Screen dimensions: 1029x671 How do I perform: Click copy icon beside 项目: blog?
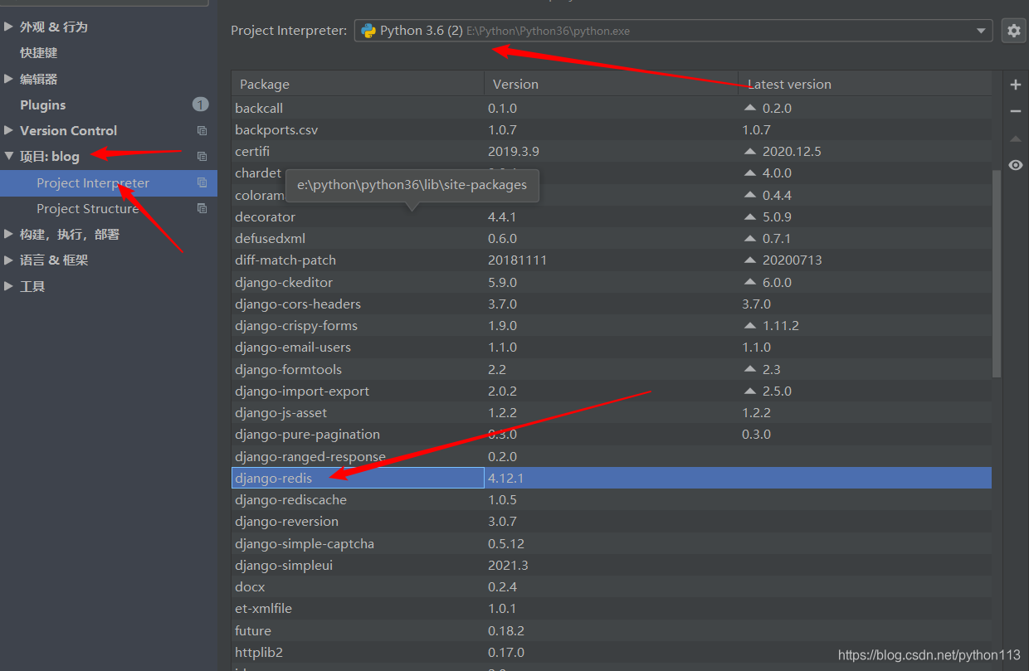pos(202,156)
